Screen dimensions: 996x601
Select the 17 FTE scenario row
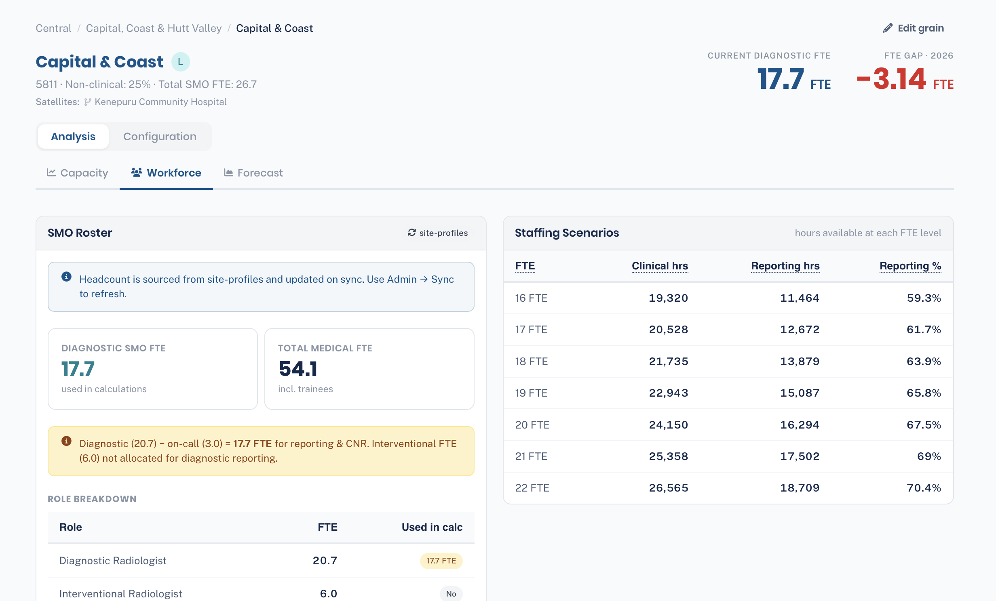coord(728,330)
